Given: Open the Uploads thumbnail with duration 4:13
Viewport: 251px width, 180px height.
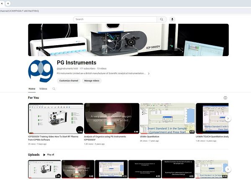Looking at the screenshot, I should tap(111, 169).
